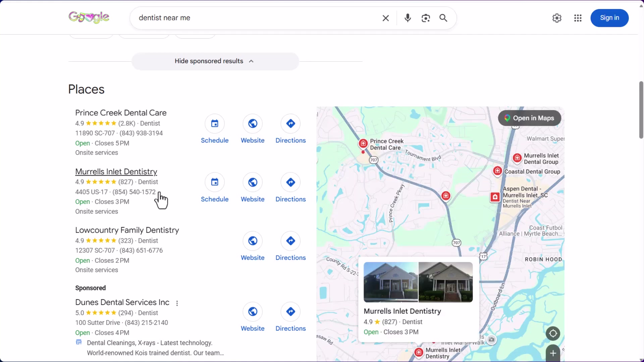Click phone number (843) 938-3194
The width and height of the screenshot is (644, 362).
click(x=141, y=133)
